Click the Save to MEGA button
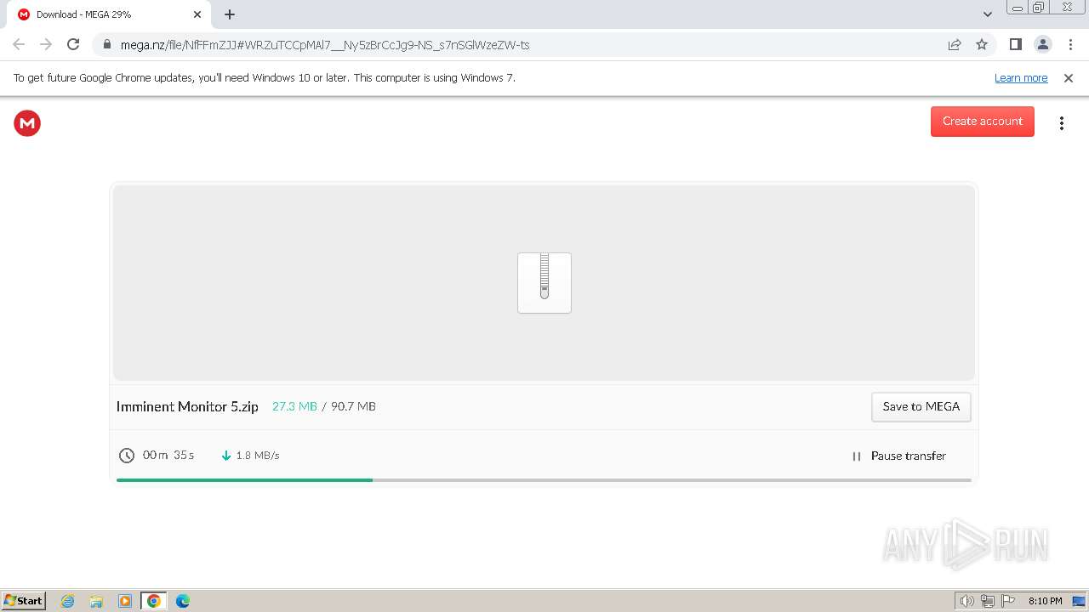 (x=921, y=406)
